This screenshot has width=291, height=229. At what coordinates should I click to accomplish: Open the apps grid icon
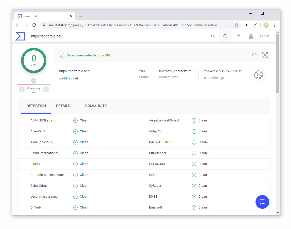[251, 36]
